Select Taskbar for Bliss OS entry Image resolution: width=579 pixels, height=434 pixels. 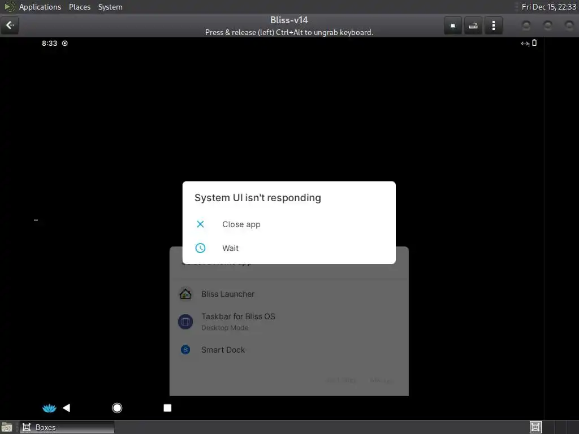click(289, 322)
